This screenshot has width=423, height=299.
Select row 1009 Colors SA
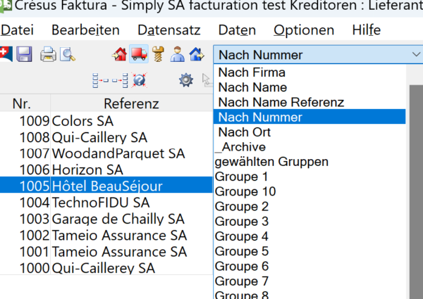(106, 121)
